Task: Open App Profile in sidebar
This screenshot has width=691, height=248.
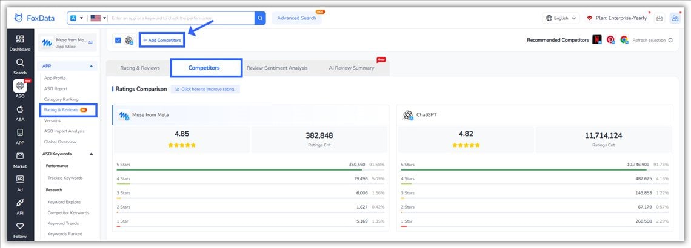Action: [55, 78]
